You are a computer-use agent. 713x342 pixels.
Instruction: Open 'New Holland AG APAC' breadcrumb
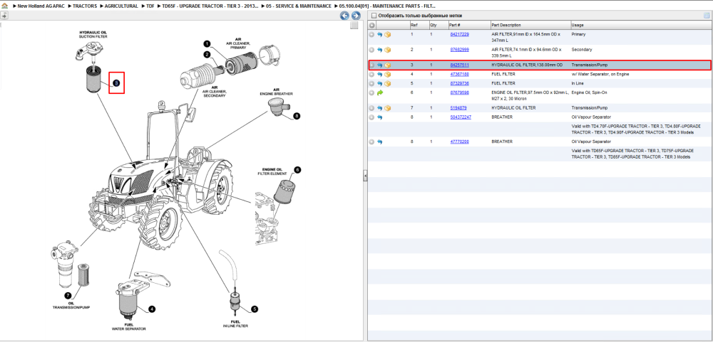pos(41,6)
